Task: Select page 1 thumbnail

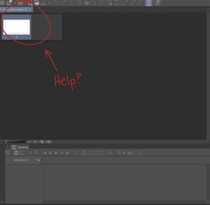Action: point(16,27)
